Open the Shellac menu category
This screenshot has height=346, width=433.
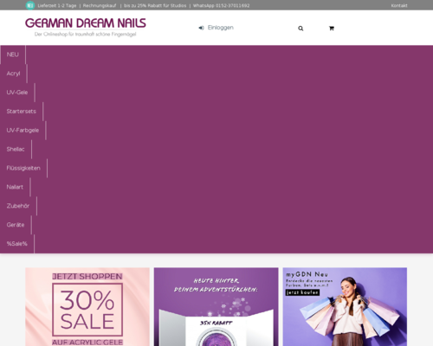pos(16,150)
